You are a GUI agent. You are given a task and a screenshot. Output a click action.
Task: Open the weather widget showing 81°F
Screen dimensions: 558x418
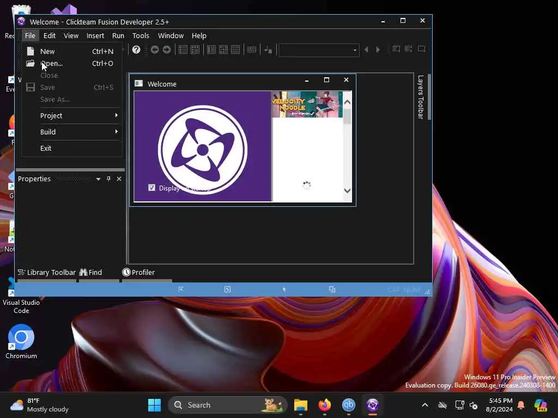[x=39, y=405]
